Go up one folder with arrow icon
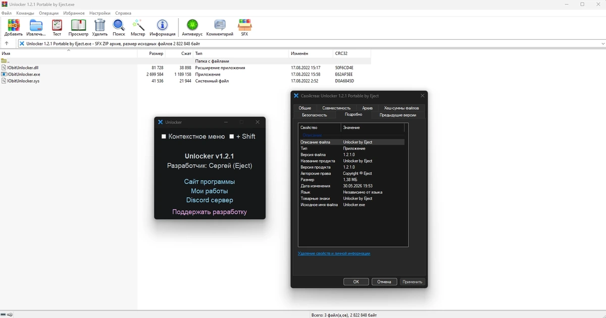Image resolution: width=606 pixels, height=318 pixels. (x=7, y=44)
